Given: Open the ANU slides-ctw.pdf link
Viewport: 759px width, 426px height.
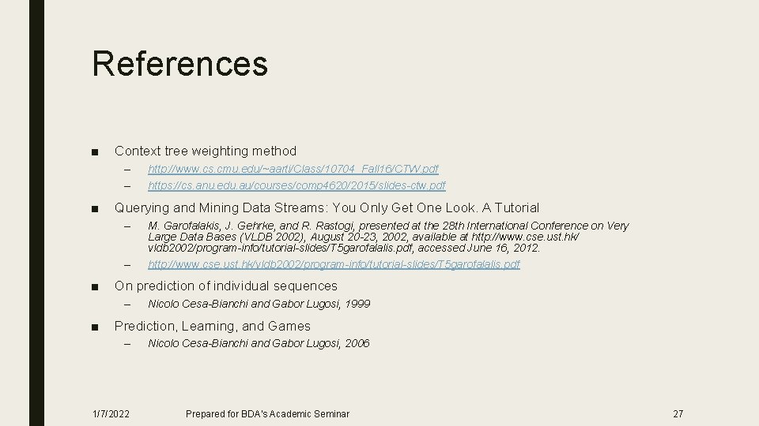Looking at the screenshot, I should (x=296, y=185).
